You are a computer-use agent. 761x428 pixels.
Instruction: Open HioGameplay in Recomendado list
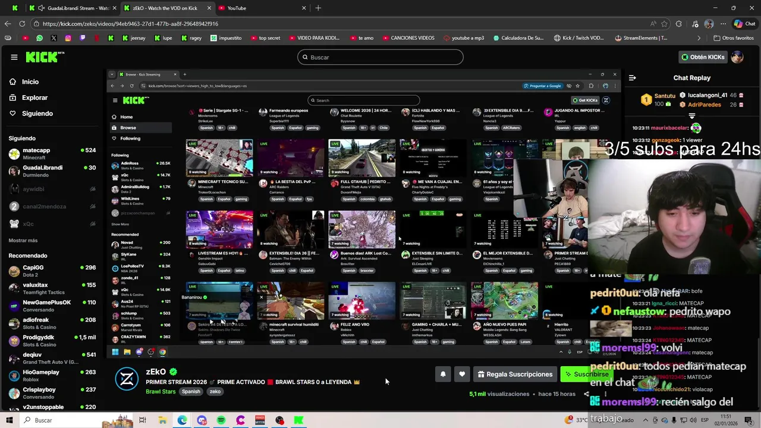(52, 376)
